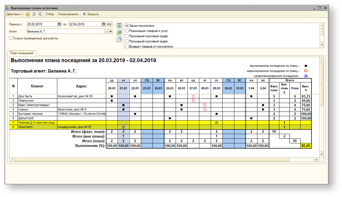The width and height of the screenshot is (342, 197).
Task: Click report scroll up arrow
Action: click(x=322, y=60)
